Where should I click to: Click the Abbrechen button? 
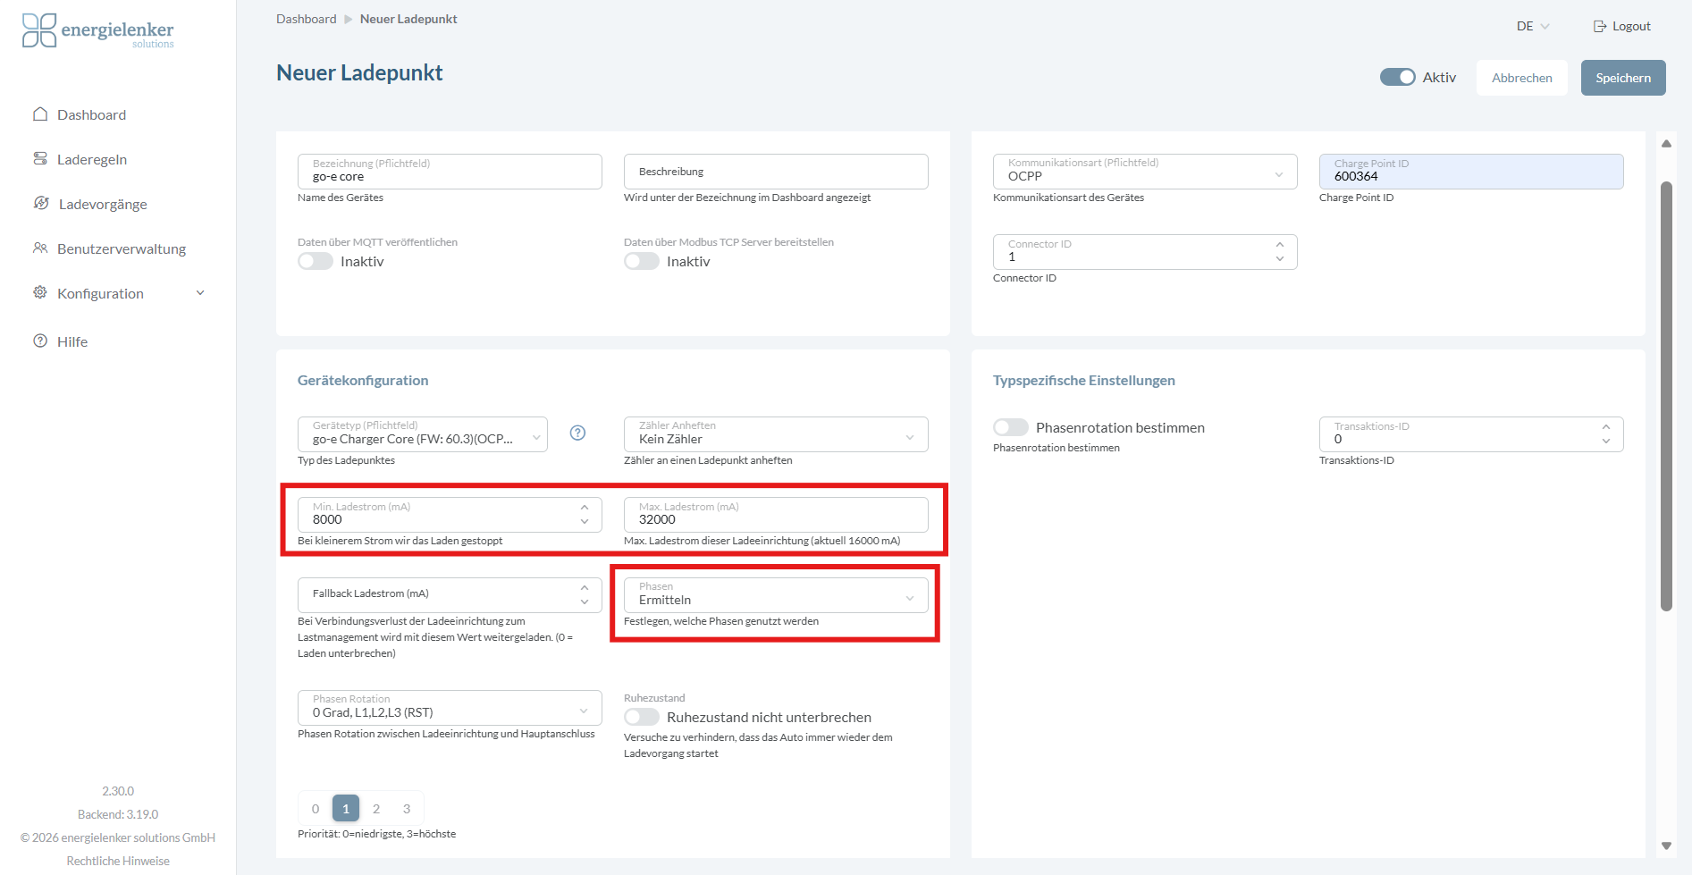point(1521,78)
